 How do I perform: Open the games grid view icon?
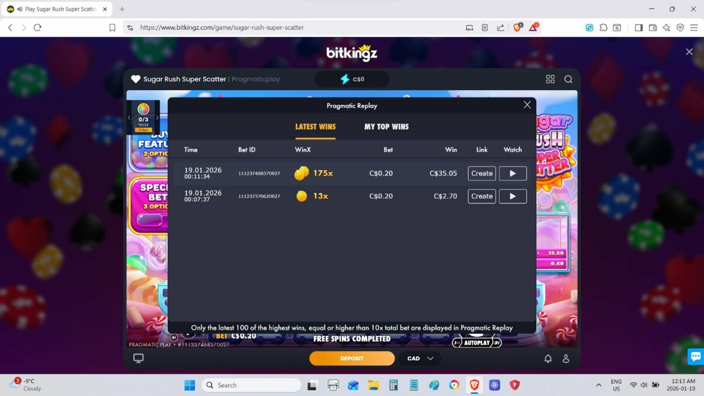[550, 79]
